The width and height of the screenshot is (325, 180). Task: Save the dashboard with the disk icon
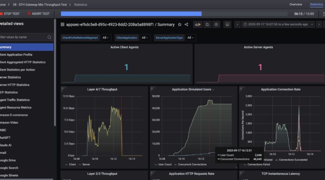[207, 24]
